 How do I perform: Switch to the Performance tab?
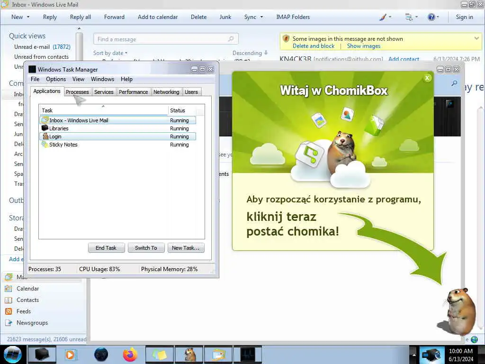point(133,92)
